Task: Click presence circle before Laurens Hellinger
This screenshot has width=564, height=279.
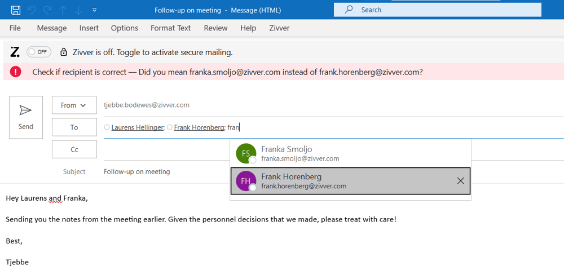Action: point(107,127)
